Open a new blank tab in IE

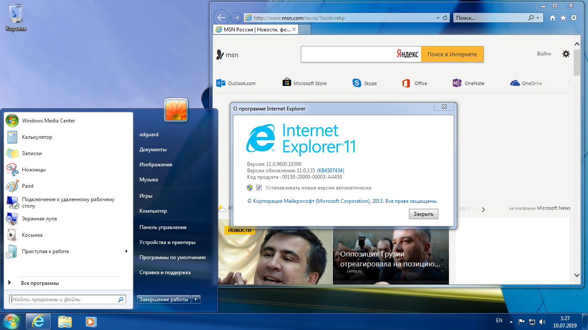coord(305,30)
